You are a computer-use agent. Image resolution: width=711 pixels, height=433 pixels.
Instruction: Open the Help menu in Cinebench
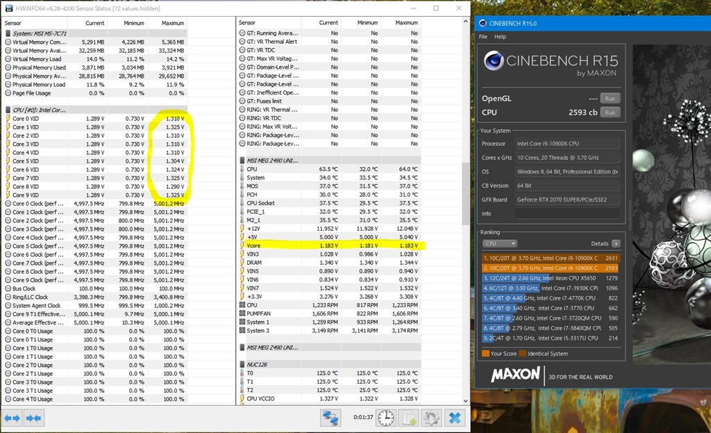point(500,37)
